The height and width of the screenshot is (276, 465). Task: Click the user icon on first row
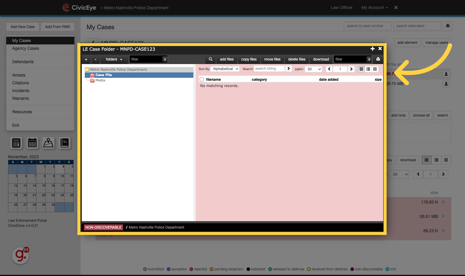(446, 74)
